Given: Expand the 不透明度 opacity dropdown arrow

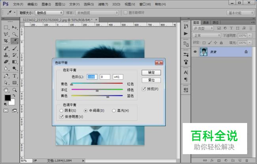Looking at the screenshot, I should (249, 35).
